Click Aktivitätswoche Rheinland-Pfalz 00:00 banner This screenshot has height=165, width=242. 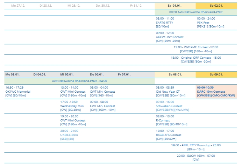tap(196, 12)
